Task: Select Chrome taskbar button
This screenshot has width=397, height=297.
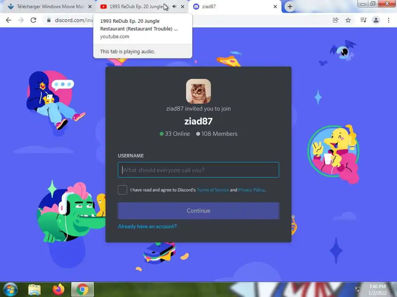Action: click(83, 289)
